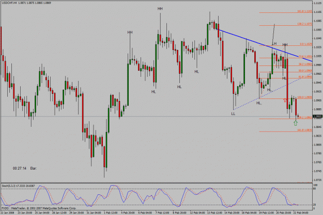Screen dimensions: 323x215
Task: Click the green up arrow marker
Action: pos(296,123)
